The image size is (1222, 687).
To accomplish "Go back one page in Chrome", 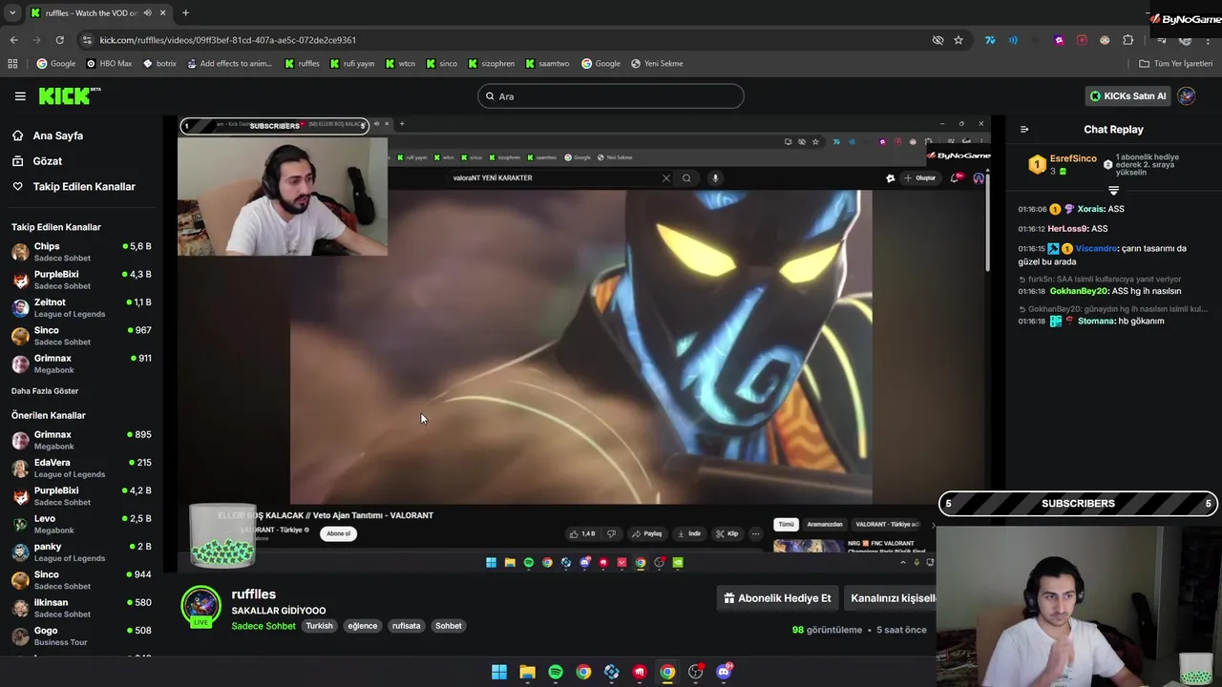I will (13, 40).
